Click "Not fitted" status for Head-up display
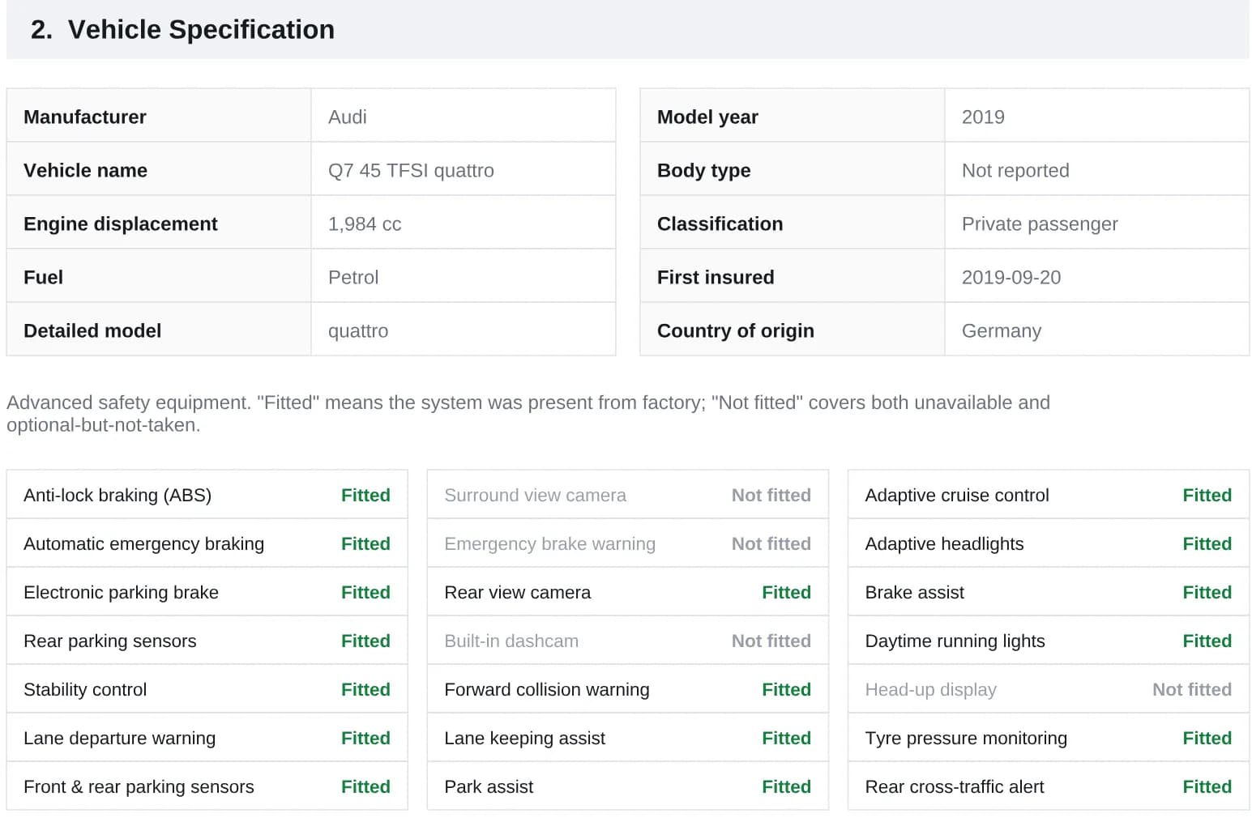This screenshot has width=1252, height=822. 1192,689
